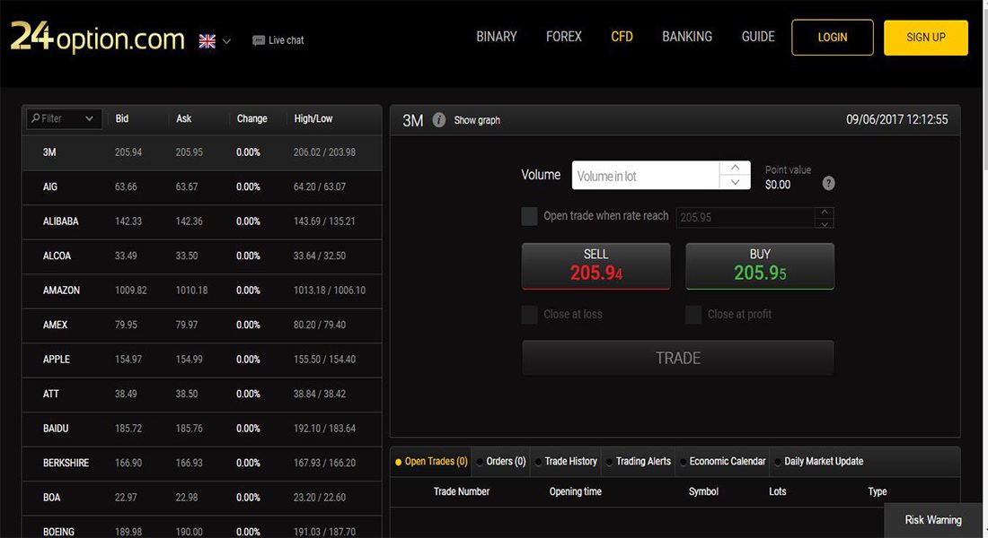The width and height of the screenshot is (988, 538).
Task: Select the ALIBABA asset row
Action: click(201, 221)
